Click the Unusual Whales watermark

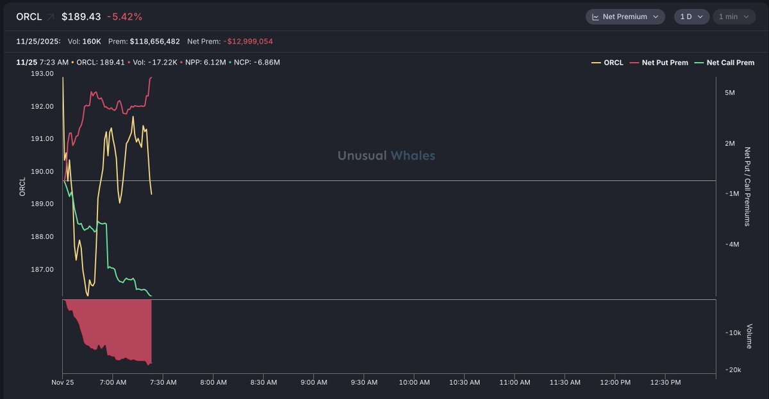click(x=386, y=156)
